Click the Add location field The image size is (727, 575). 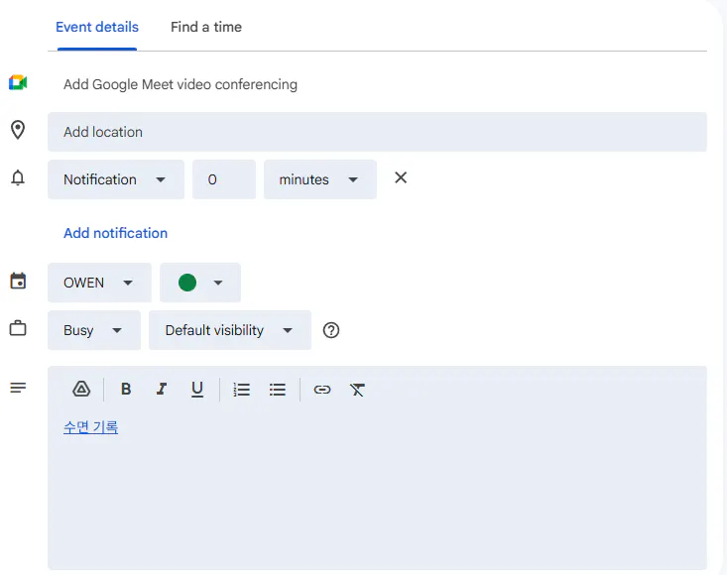[377, 132]
